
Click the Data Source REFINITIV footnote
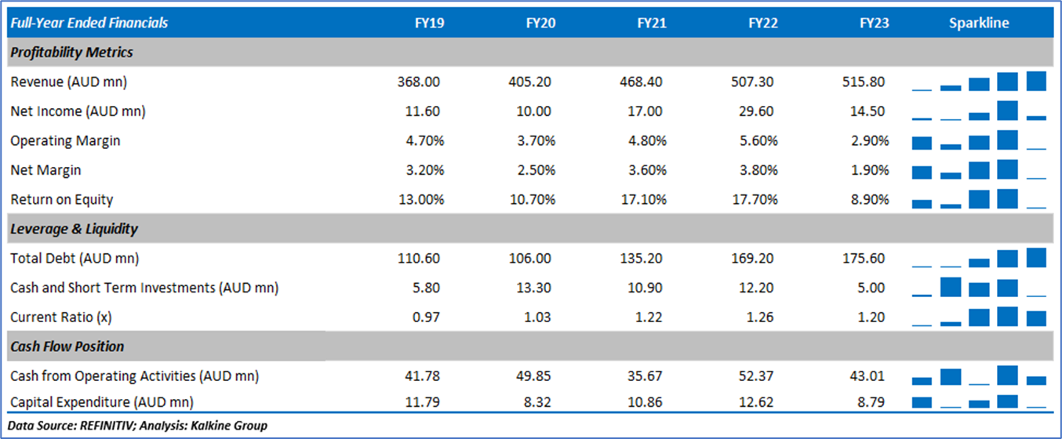138,426
